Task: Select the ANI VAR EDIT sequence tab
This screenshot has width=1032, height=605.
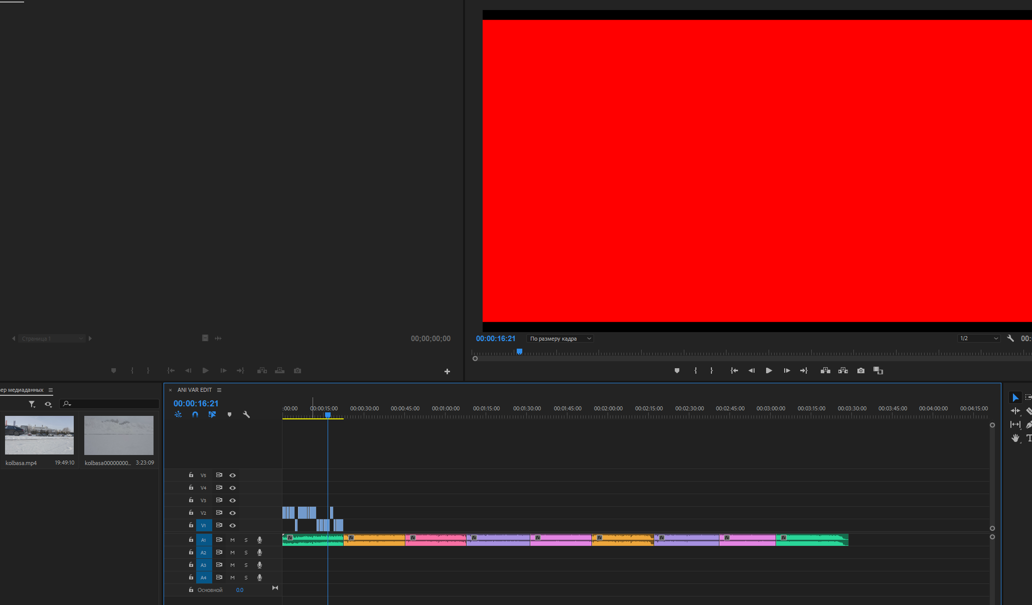Action: [195, 390]
